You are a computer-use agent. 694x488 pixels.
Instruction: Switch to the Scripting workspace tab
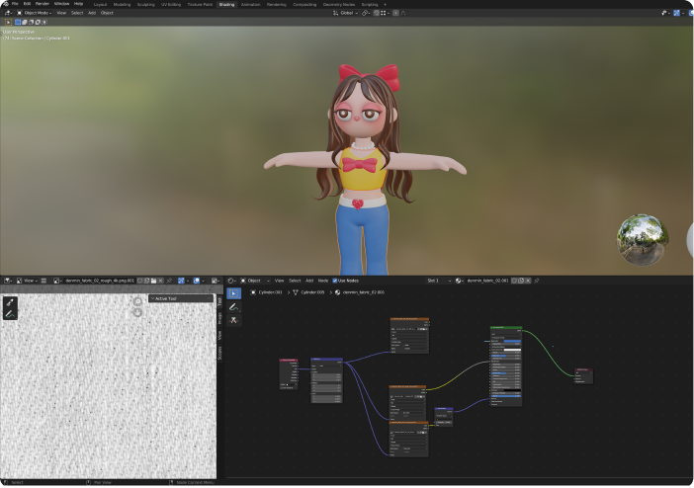(370, 4)
